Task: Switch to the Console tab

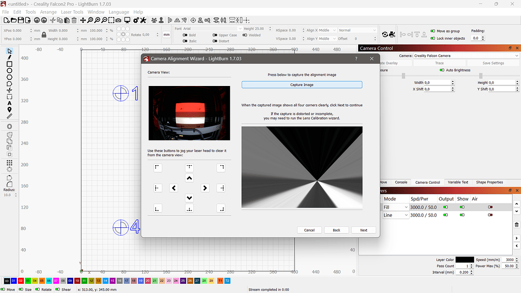Action: [401, 182]
